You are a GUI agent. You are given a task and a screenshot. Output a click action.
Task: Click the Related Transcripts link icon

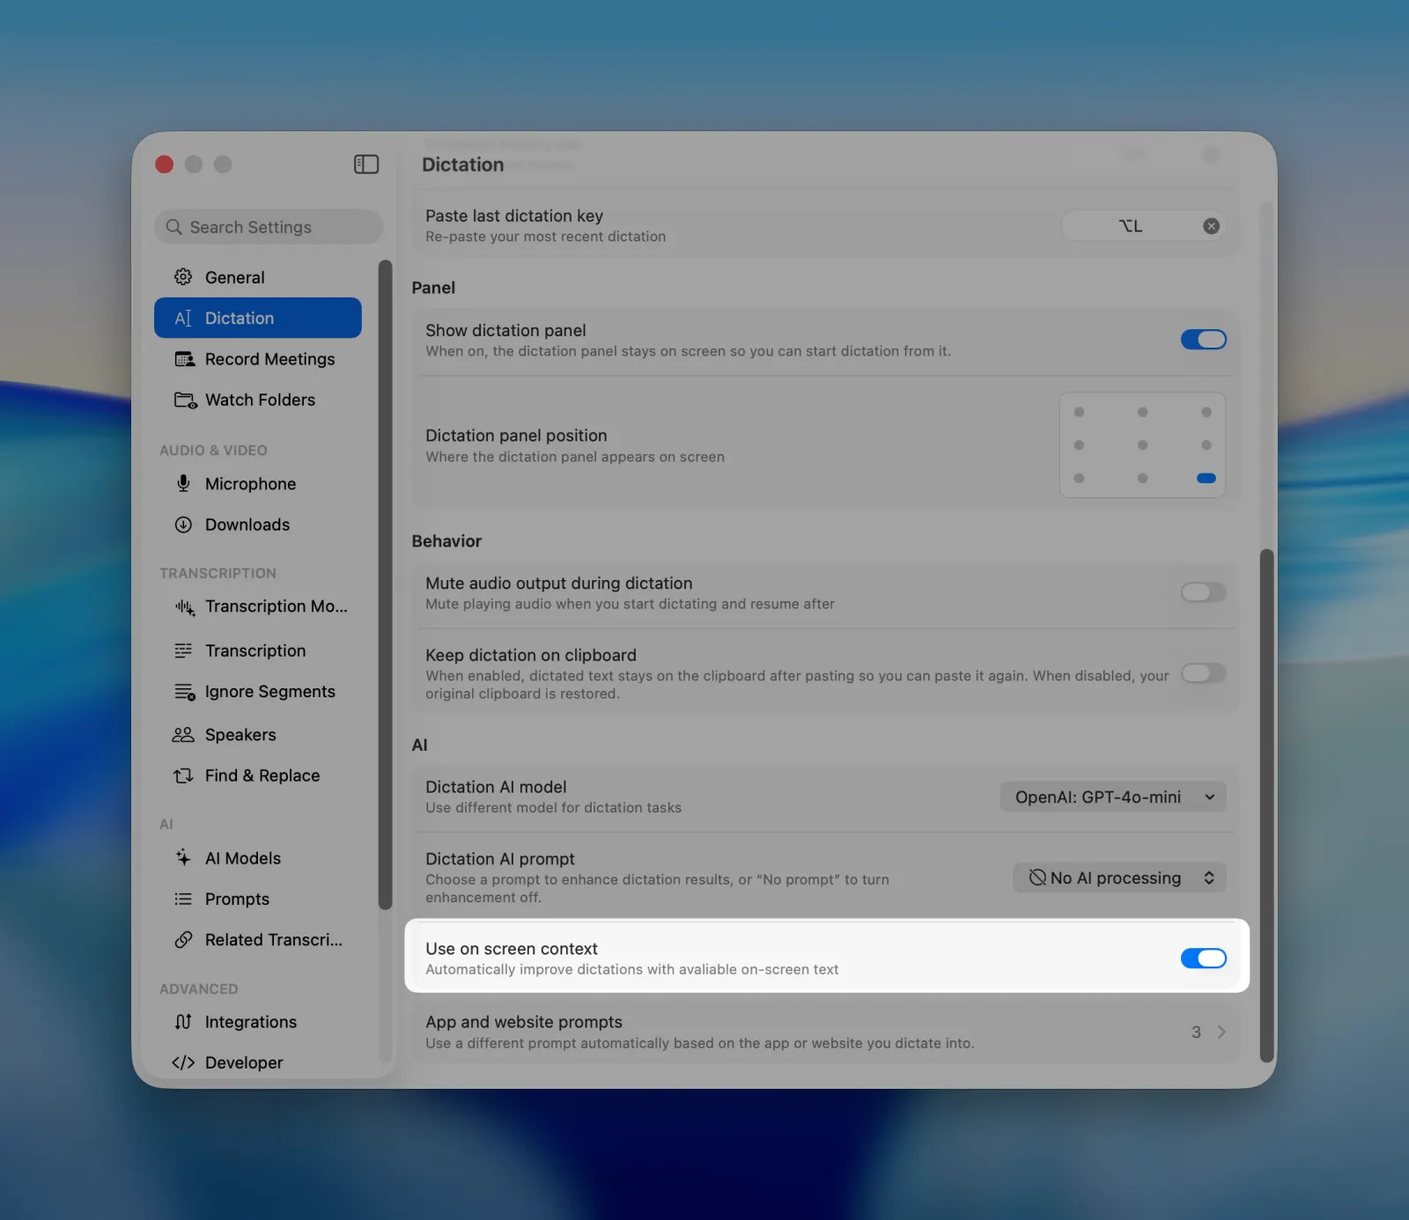(x=183, y=940)
